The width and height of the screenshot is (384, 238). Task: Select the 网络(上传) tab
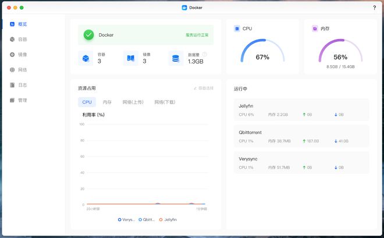(x=133, y=102)
